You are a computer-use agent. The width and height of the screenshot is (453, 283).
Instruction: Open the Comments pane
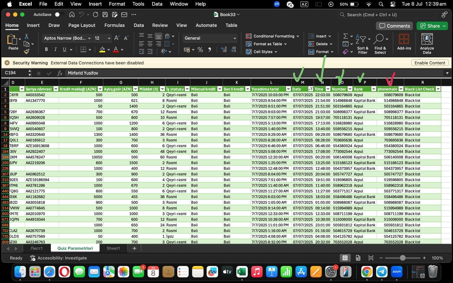[x=394, y=26]
